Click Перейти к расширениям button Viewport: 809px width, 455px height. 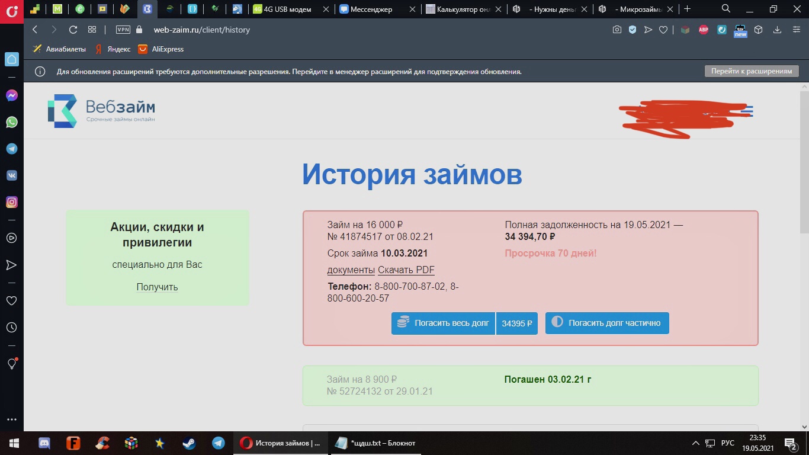point(752,71)
